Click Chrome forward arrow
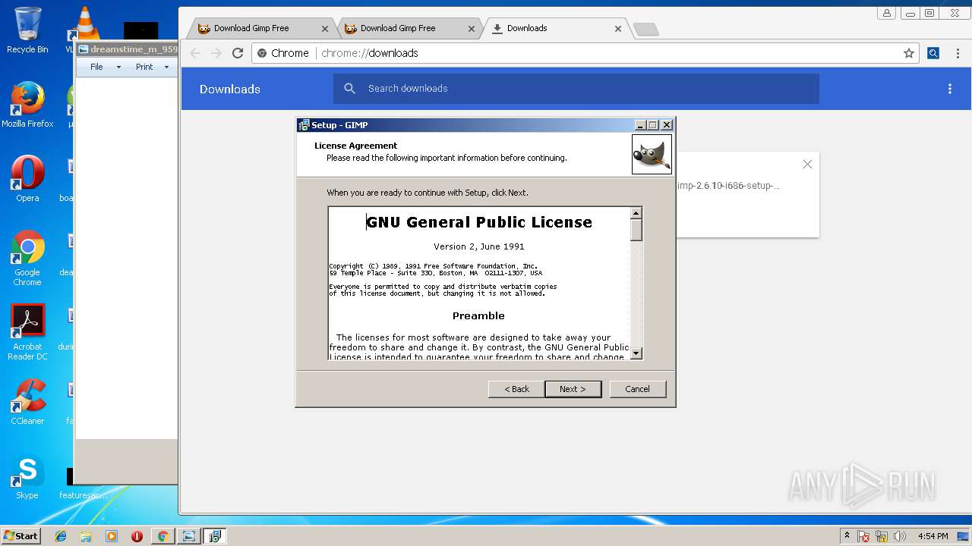Screen dimensions: 972x546 [216, 53]
